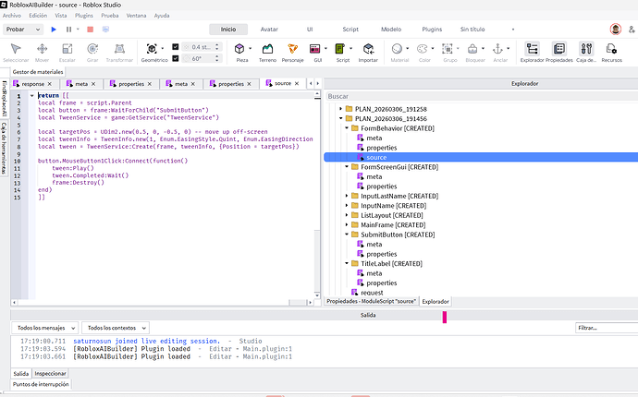Open the Plugins menu in menu bar
Viewport: 638px width, 397px height.
click(84, 16)
